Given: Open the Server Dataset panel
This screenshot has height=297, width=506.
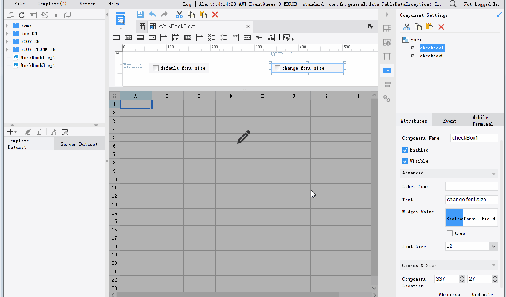Looking at the screenshot, I should [x=79, y=143].
